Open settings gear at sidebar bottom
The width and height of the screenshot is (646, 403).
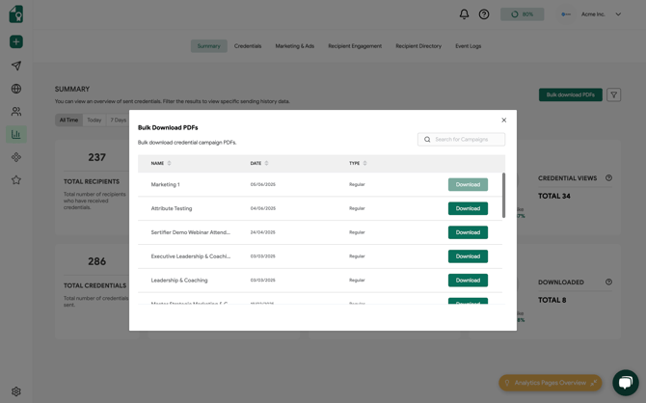coord(16,391)
